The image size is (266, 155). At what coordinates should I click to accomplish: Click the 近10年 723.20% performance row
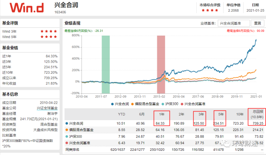click(x=30, y=73)
